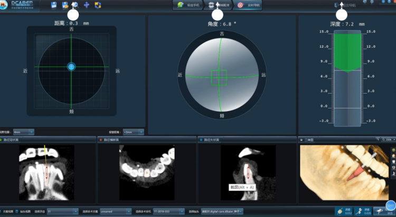Click the sagittal CT slice image
This screenshot has height=217, width=396.
tap(248, 173)
